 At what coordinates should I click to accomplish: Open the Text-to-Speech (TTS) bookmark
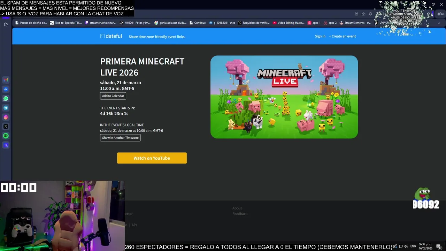[66, 23]
